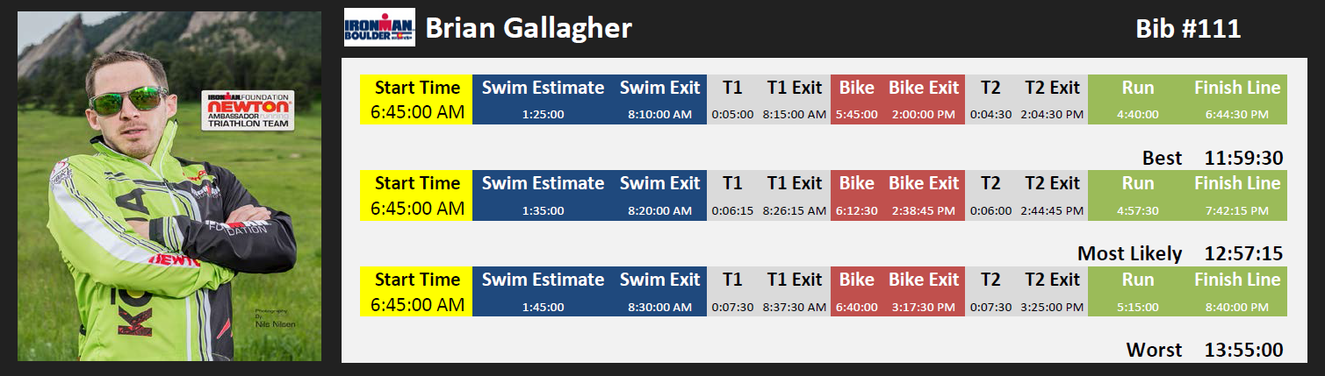This screenshot has height=376, width=1325.
Task: Select the Most Likely total 12:57:15
Action: click(x=1244, y=254)
